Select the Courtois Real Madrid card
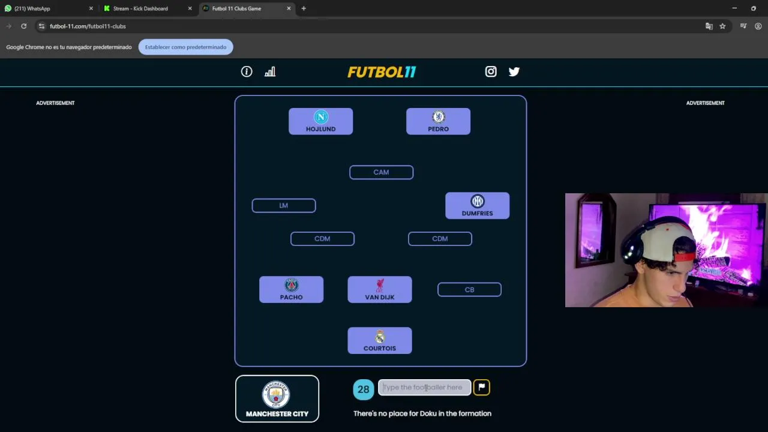The image size is (768, 432). 379,341
